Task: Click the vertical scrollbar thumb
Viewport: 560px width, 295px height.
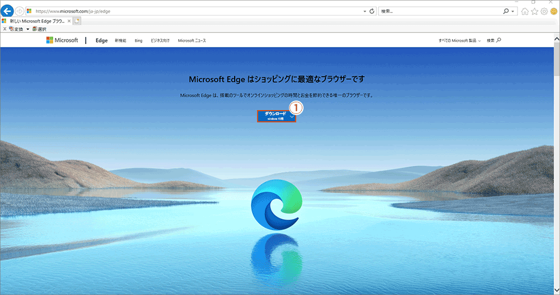Action: (x=557, y=59)
